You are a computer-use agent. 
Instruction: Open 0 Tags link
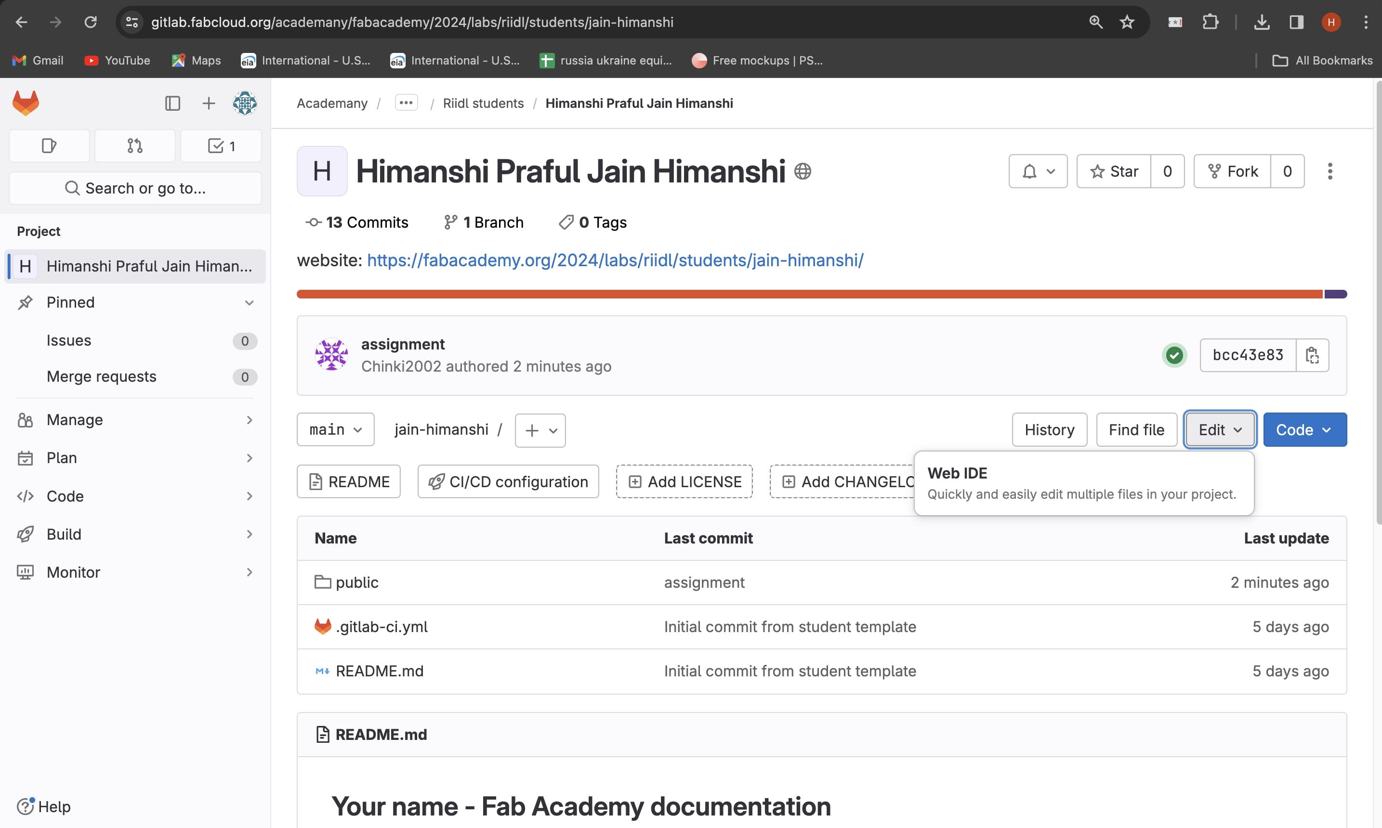[592, 222]
